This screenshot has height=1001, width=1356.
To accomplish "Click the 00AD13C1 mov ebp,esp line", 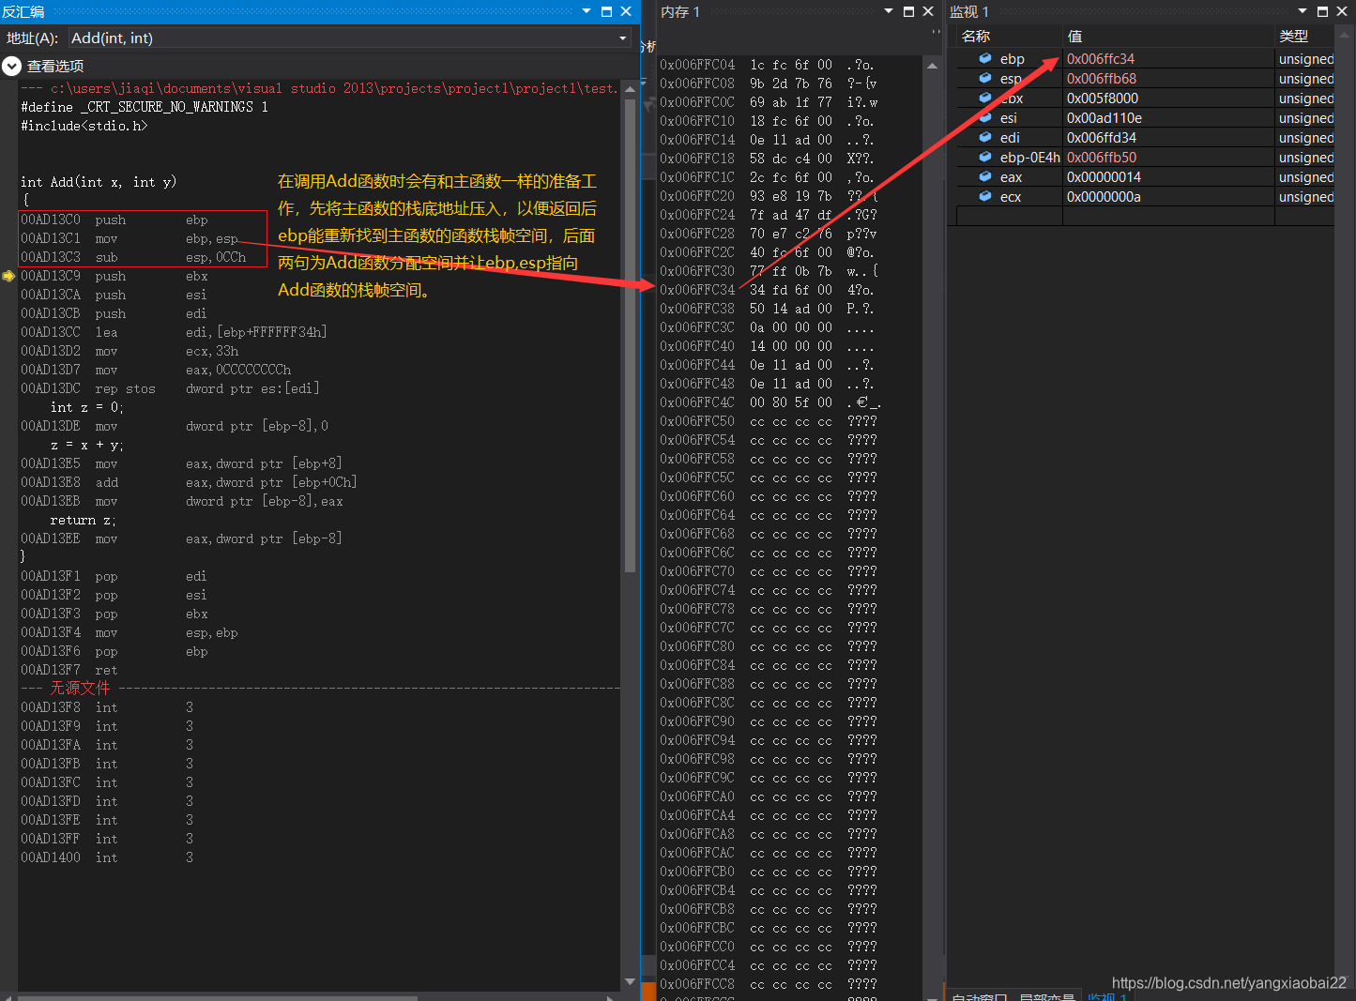I will (130, 238).
